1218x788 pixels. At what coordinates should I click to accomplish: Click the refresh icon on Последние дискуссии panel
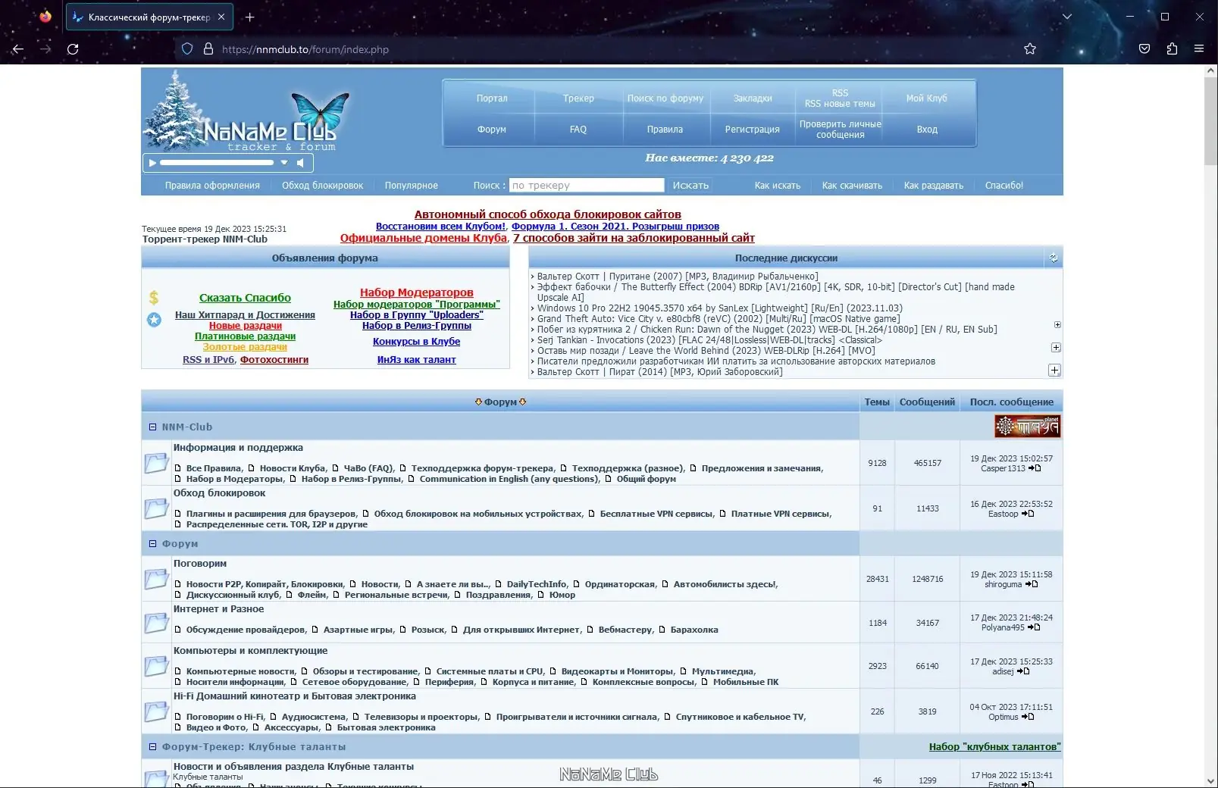tap(1054, 258)
